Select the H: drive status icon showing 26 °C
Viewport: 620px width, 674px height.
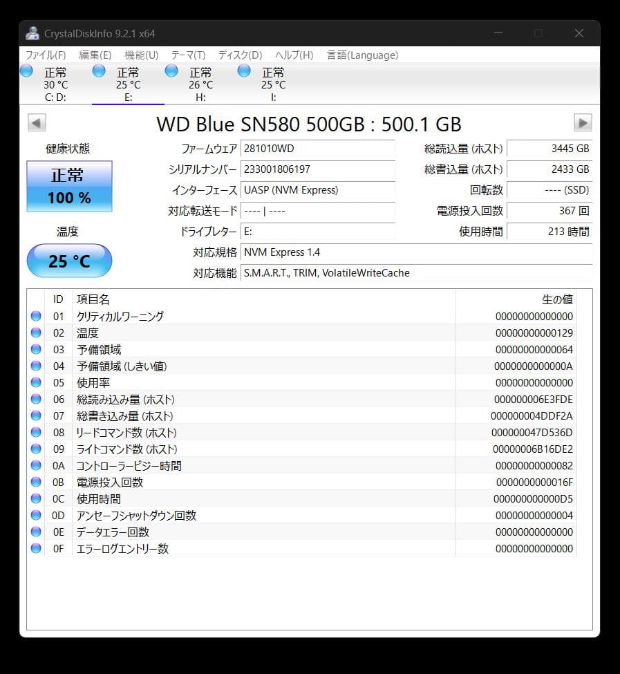[x=171, y=71]
